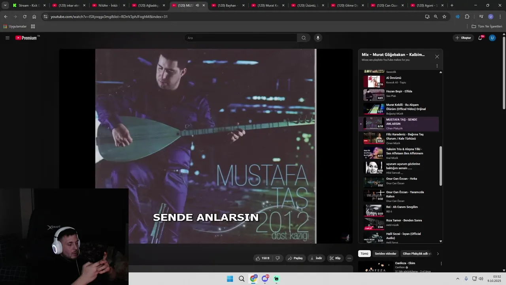The height and width of the screenshot is (285, 506).
Task: Click the Oluştur create button
Action: (463, 38)
